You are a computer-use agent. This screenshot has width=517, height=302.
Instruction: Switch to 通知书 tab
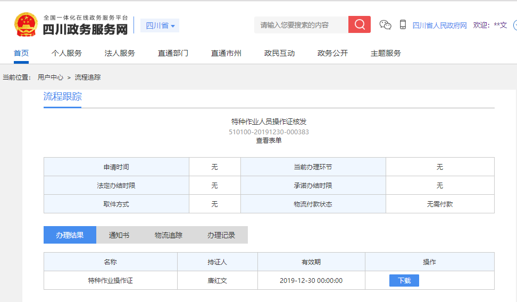pos(119,235)
